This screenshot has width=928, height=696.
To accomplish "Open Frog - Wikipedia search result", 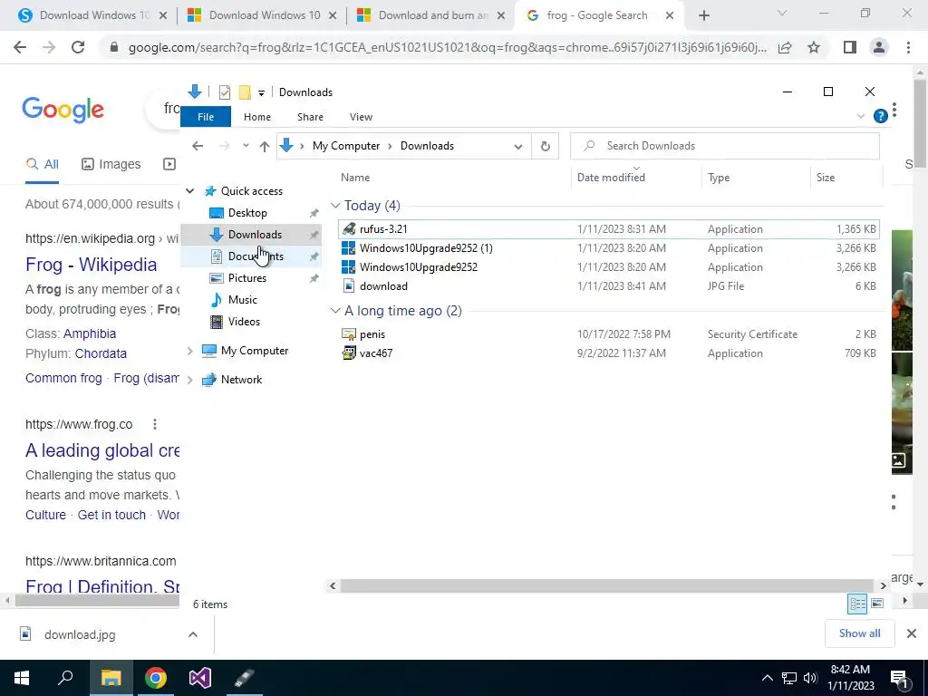I will [92, 265].
